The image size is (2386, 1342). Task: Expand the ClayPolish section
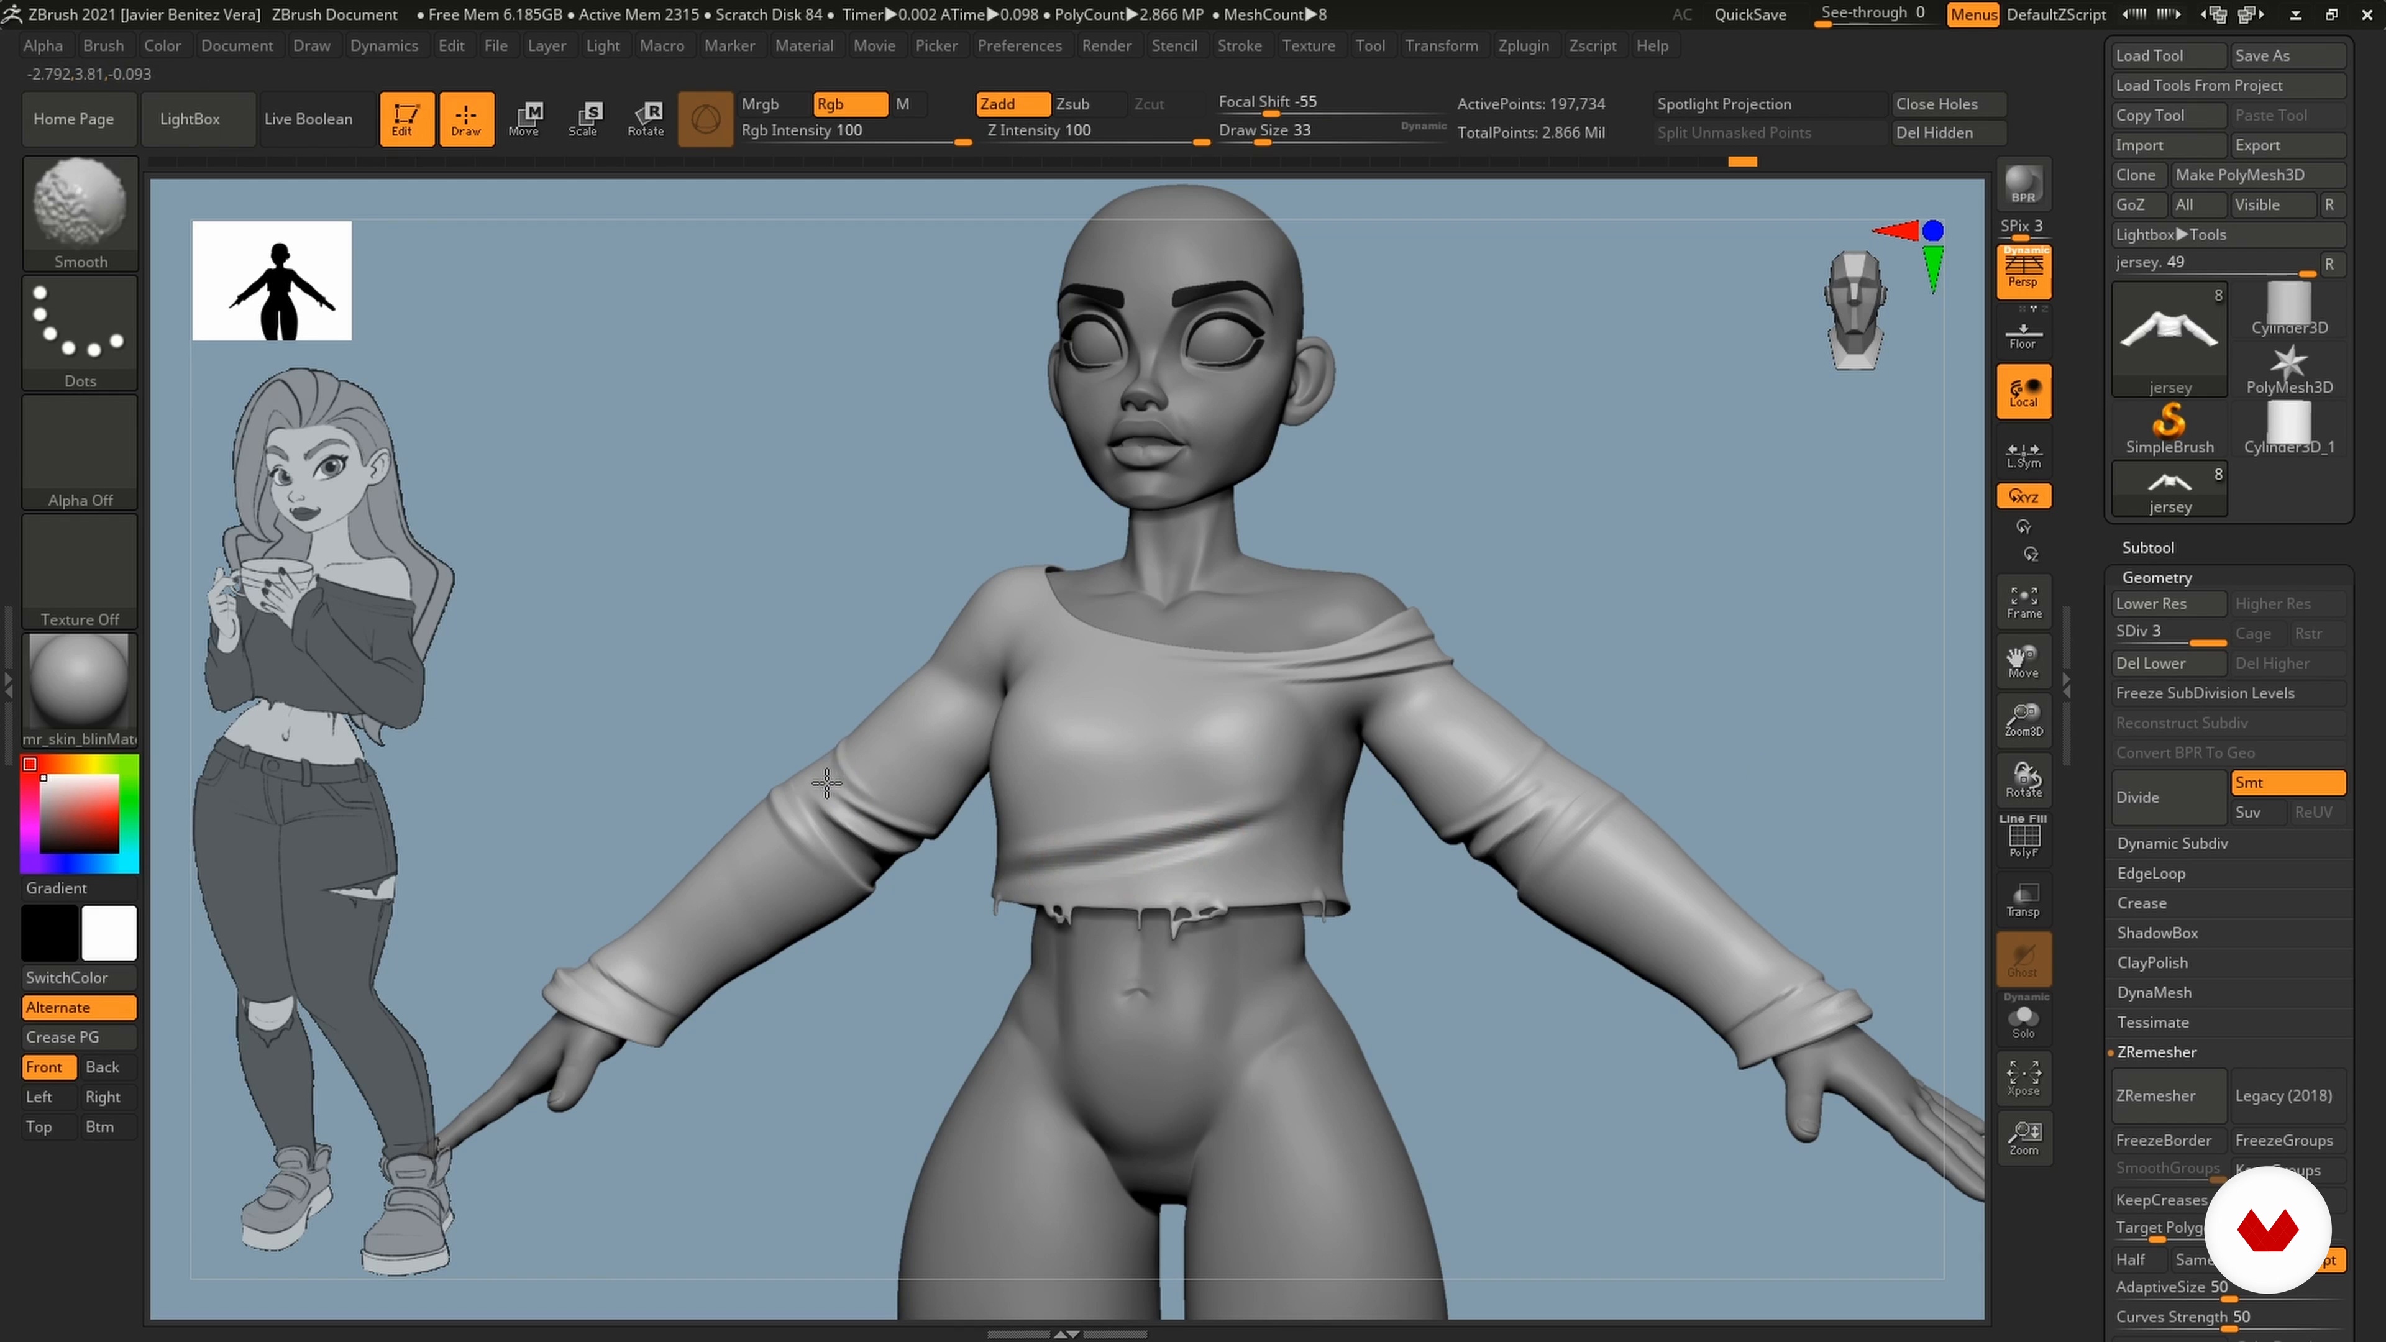coord(2152,962)
